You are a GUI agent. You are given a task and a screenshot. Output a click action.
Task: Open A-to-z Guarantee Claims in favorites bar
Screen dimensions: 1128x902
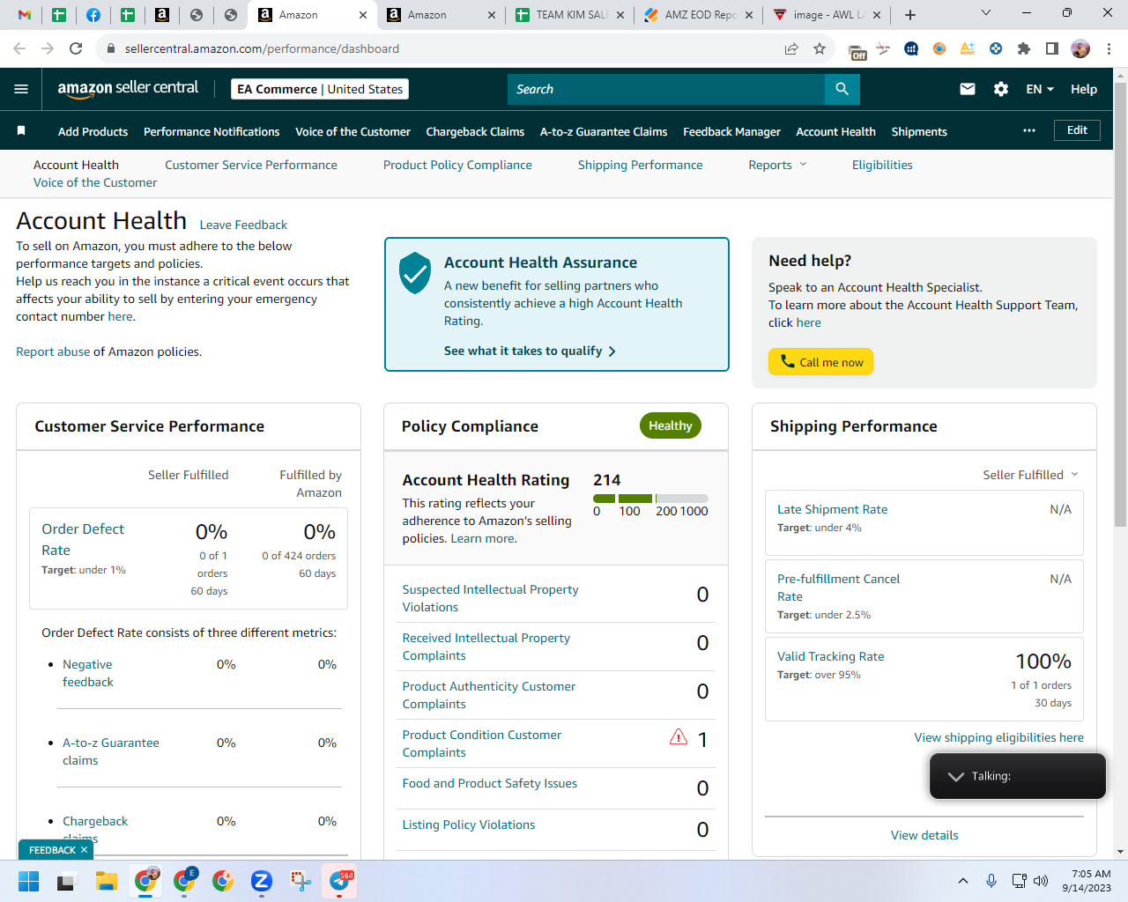(x=604, y=131)
